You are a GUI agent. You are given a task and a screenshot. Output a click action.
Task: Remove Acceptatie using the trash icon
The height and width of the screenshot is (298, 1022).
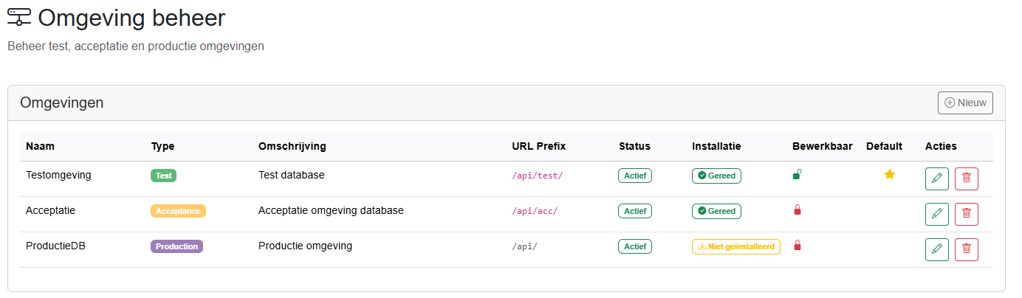click(966, 214)
